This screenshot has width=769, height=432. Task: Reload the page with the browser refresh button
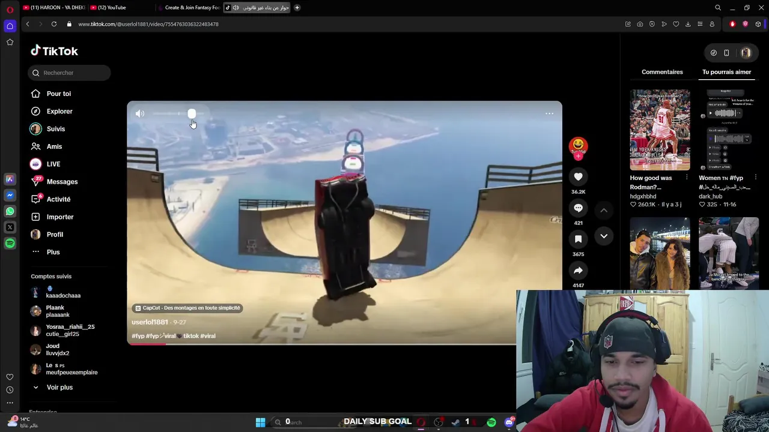click(54, 24)
